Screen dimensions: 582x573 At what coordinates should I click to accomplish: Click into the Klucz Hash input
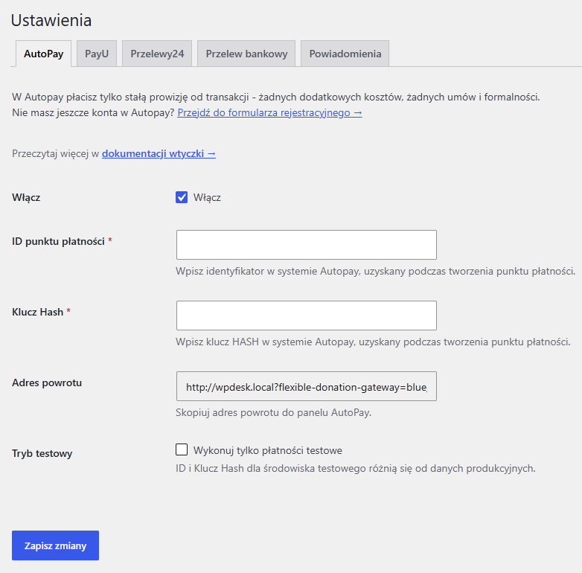(306, 316)
